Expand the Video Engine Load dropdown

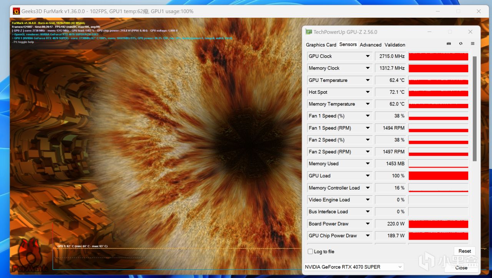point(367,200)
